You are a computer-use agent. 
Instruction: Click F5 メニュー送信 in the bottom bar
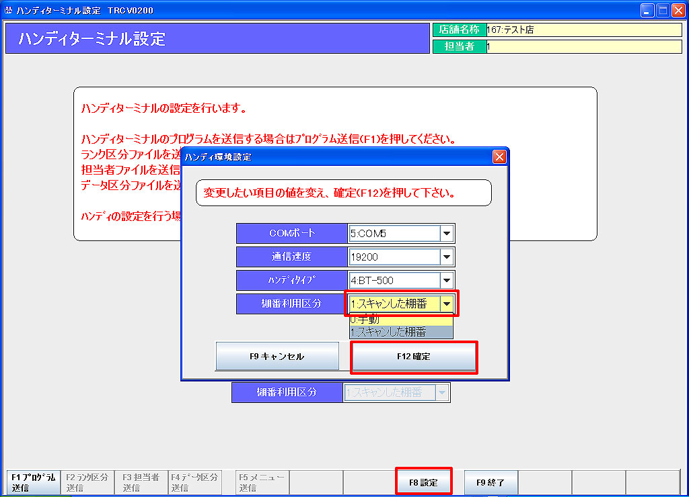point(262,482)
